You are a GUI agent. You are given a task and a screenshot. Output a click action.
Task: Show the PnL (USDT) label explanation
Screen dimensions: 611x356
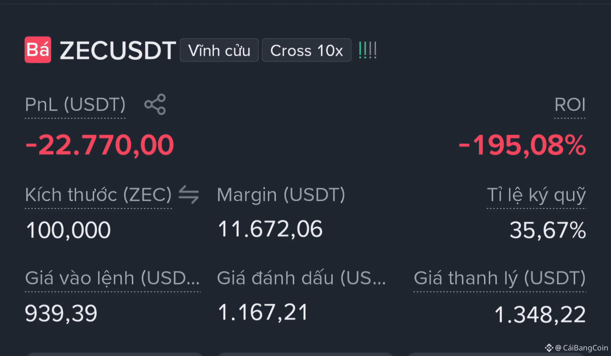[x=75, y=104]
